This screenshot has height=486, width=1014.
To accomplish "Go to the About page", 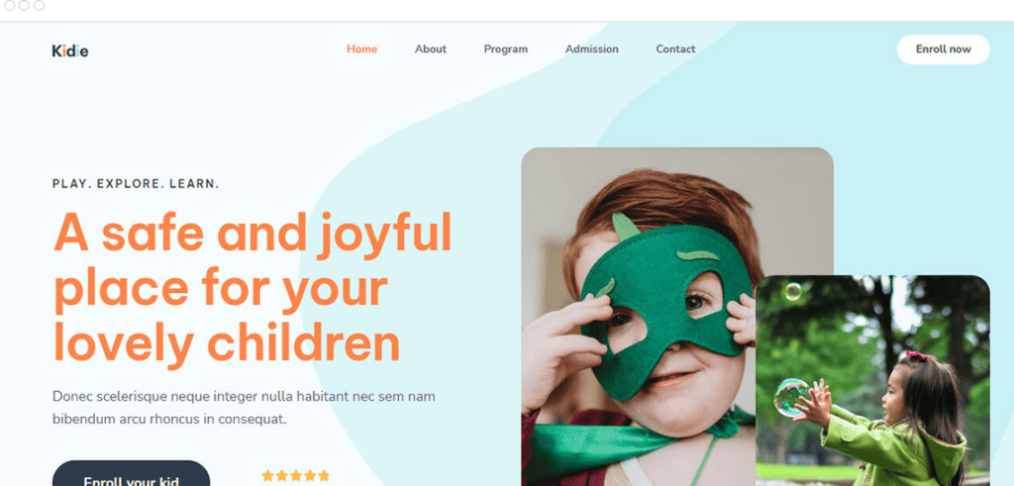I will pyautogui.click(x=431, y=49).
